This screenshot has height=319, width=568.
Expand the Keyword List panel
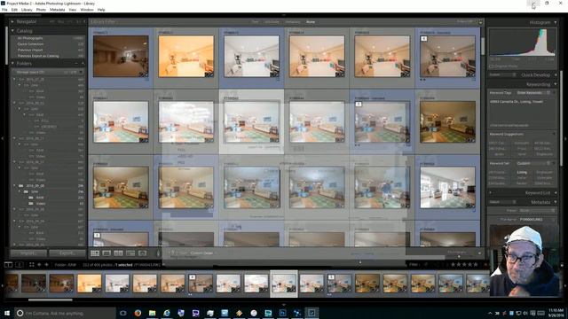coord(556,193)
